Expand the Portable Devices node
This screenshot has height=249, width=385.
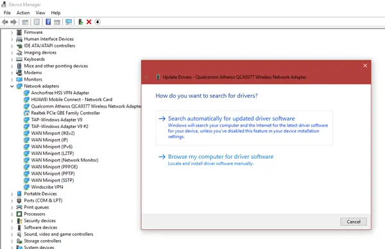coord(12,194)
